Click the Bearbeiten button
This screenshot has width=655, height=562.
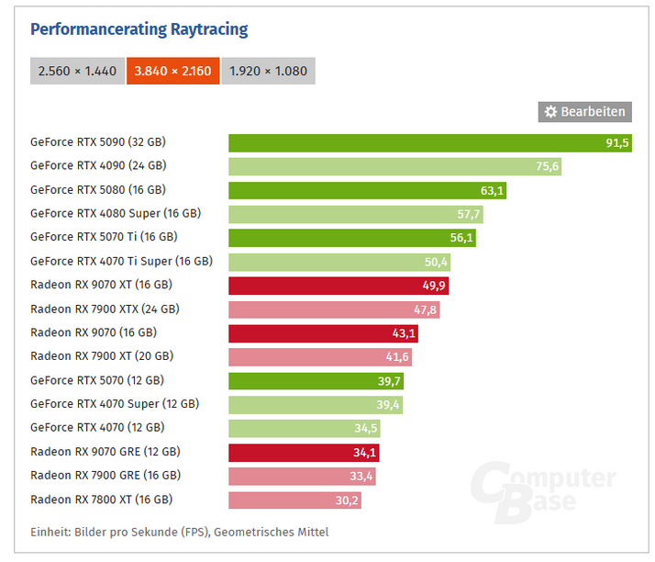[585, 112]
